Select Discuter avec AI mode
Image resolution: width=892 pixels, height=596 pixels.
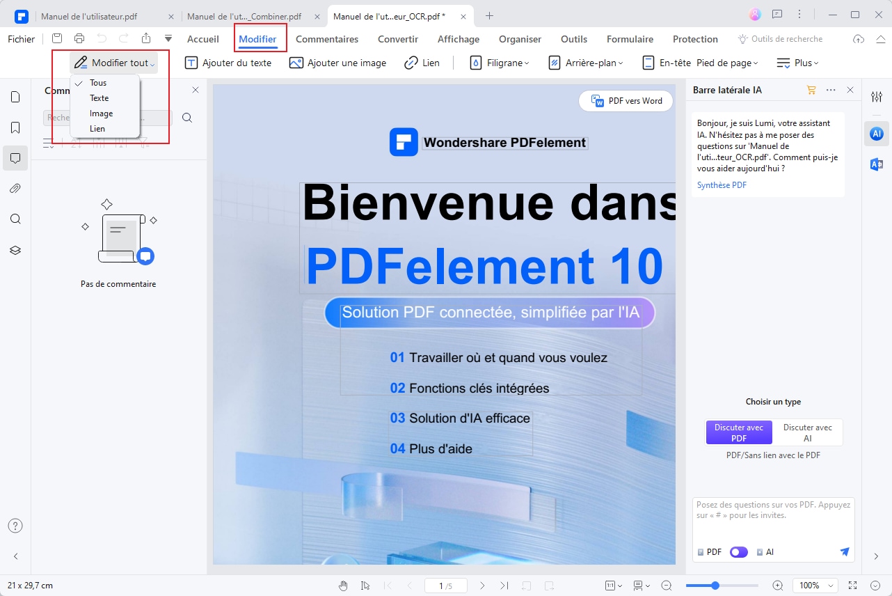tap(807, 433)
